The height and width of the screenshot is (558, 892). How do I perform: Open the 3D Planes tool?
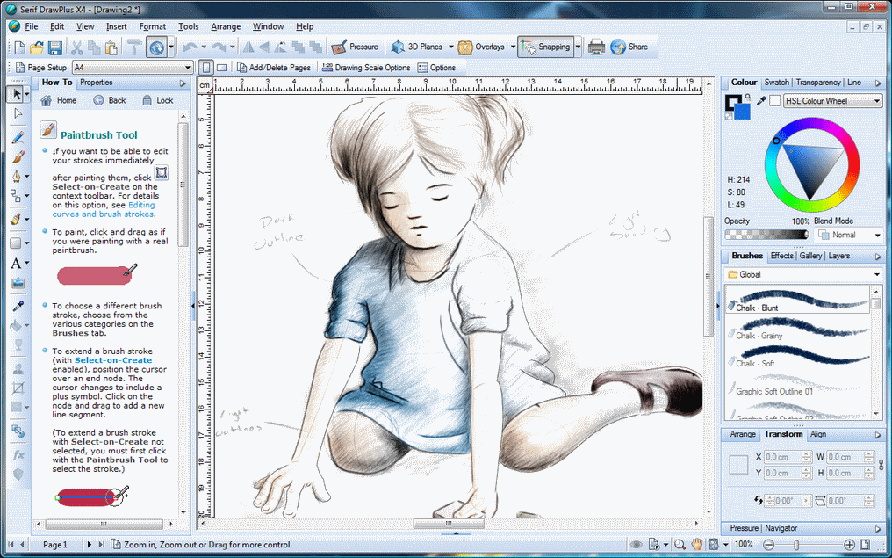(422, 47)
